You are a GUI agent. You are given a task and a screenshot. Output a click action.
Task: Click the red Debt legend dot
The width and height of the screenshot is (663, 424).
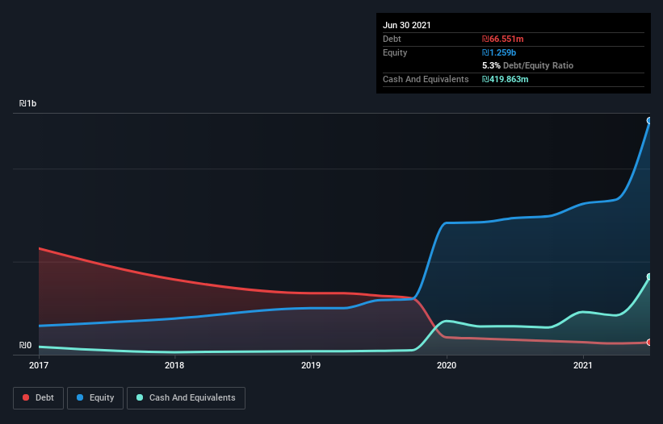(26, 397)
